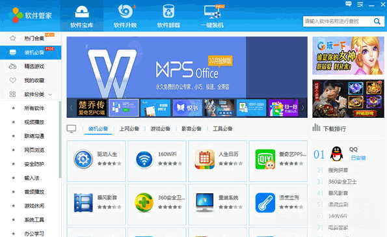Select the WPS banner thumbnail
Viewport: 387px width, 237px height.
(x=124, y=107)
